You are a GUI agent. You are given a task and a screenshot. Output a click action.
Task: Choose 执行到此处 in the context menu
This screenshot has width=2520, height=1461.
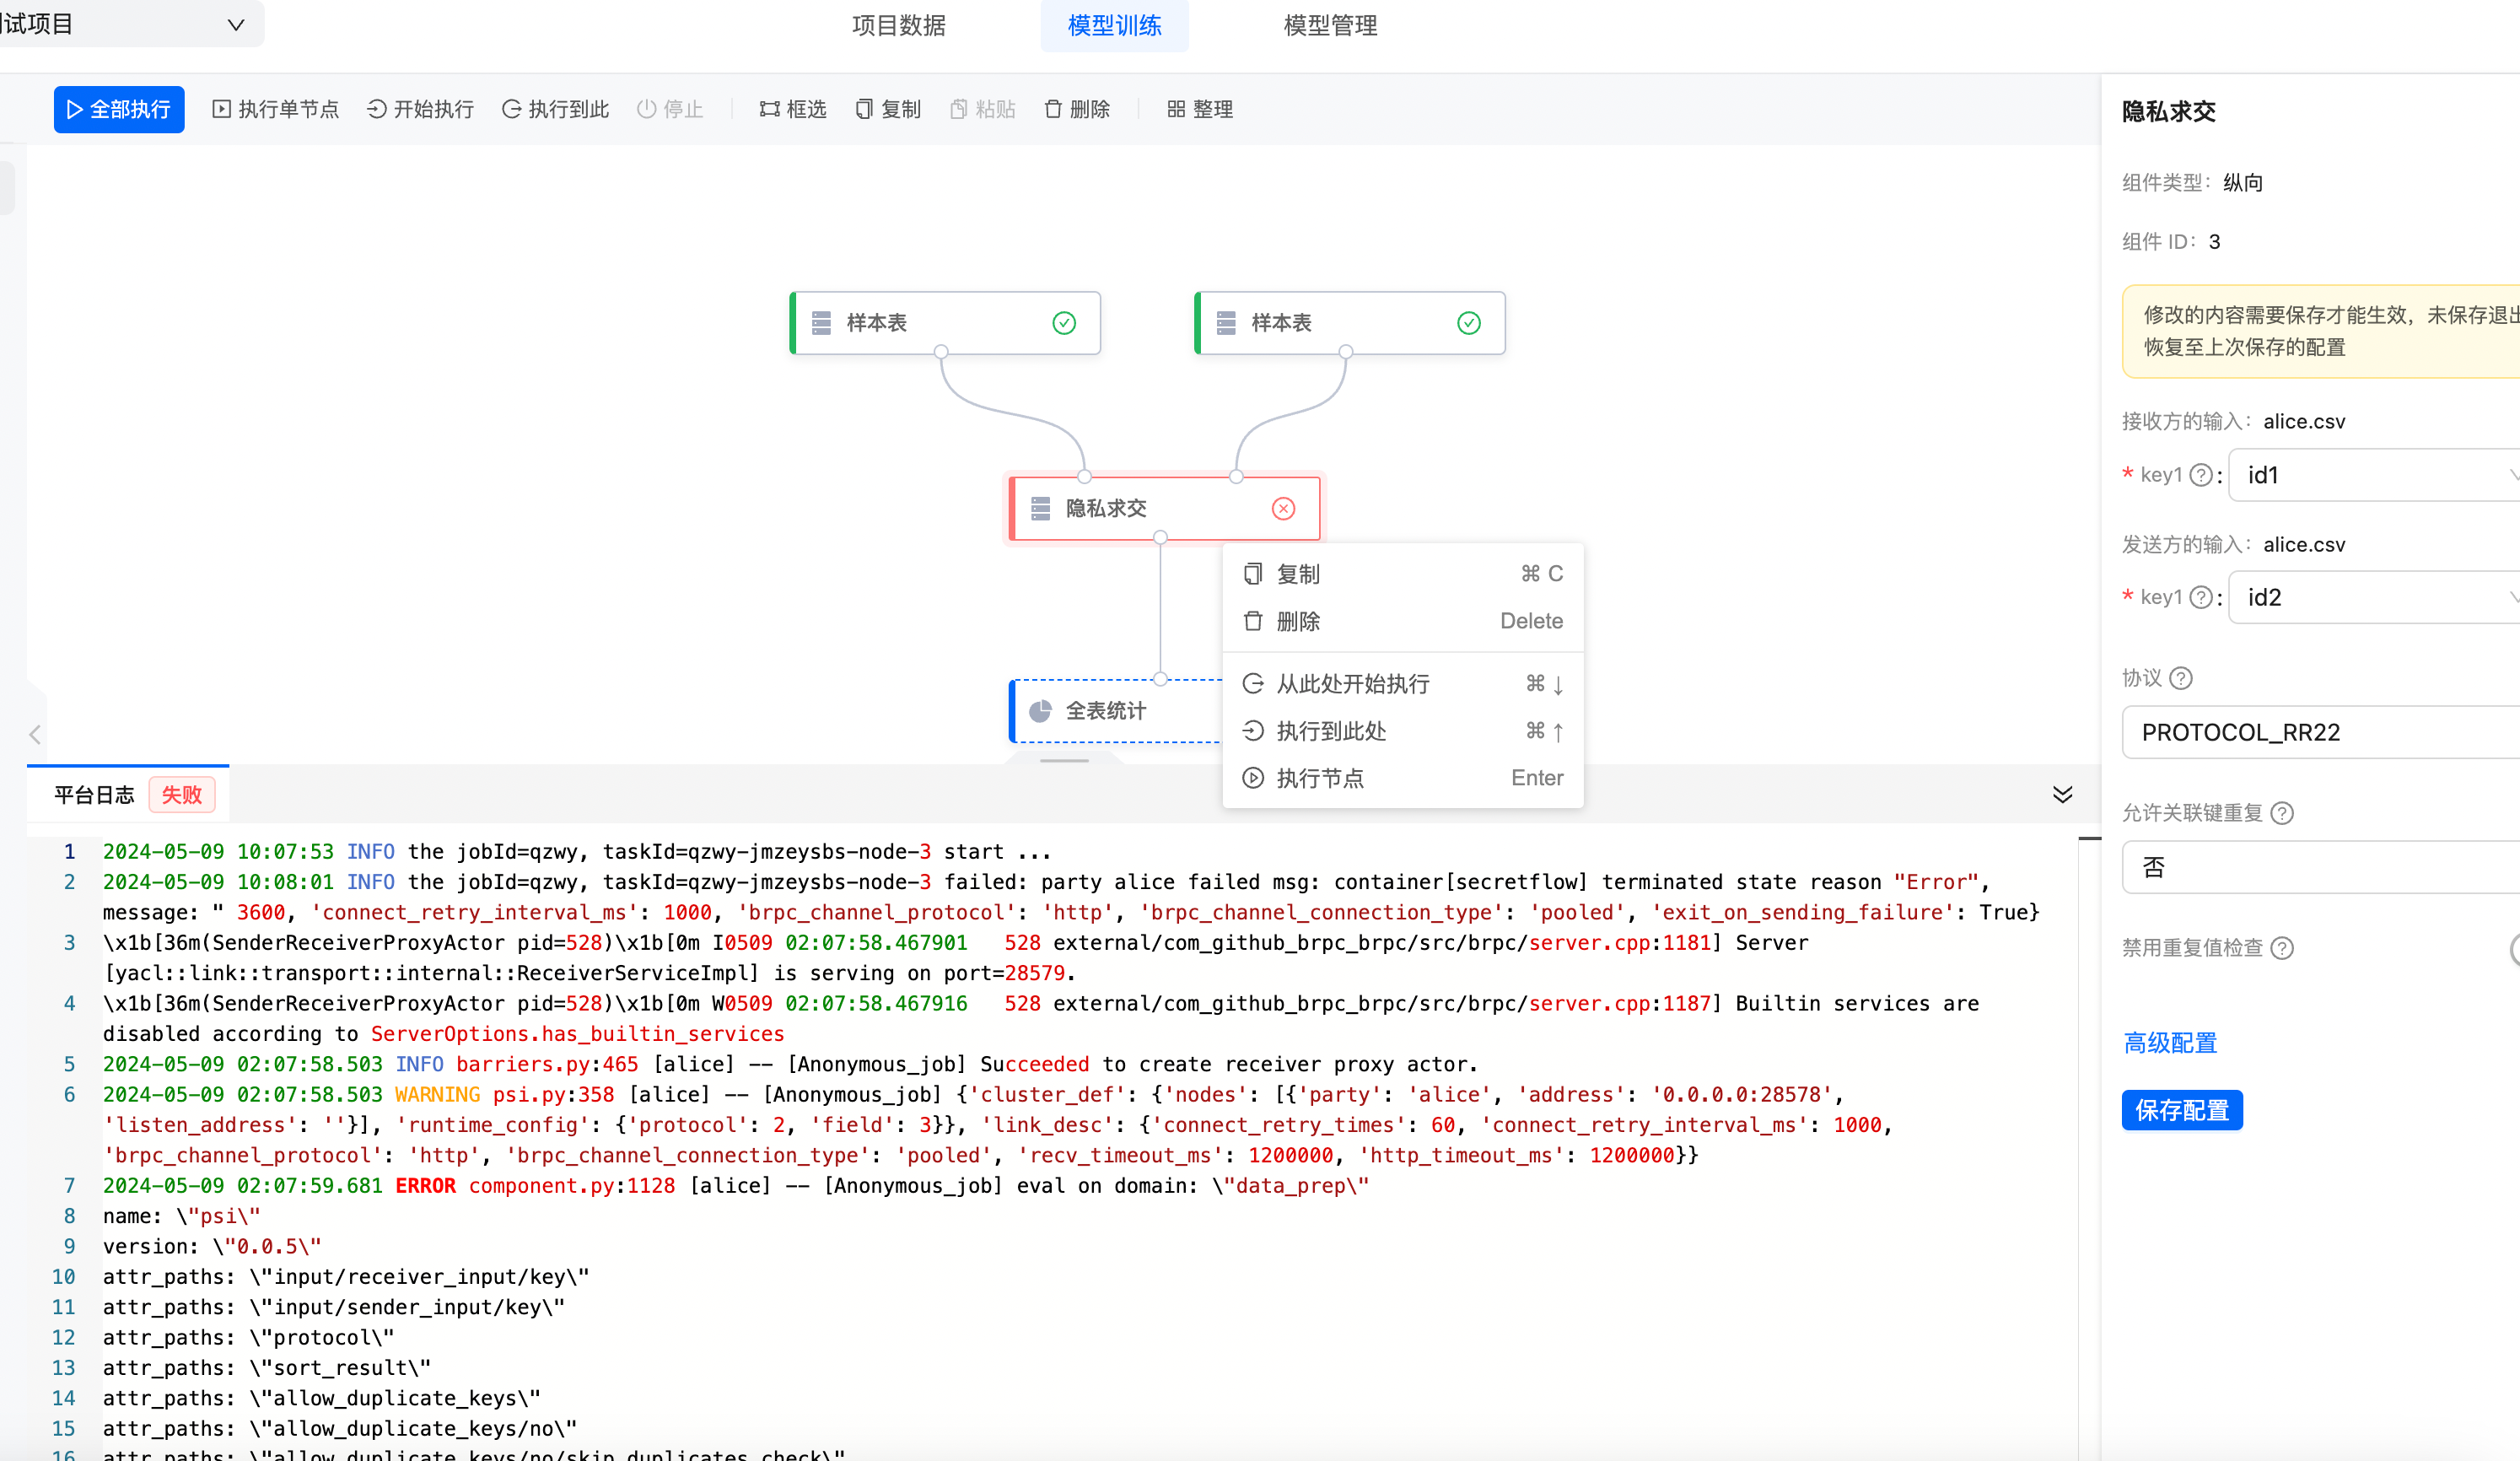(x=1402, y=731)
